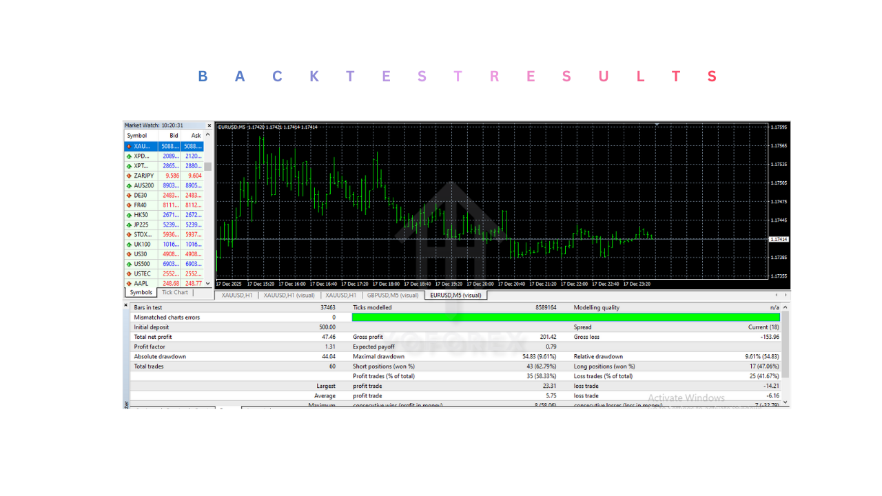This screenshot has width=882, height=496.
Task: Switch to the Tick Chart tab
Action: click(x=176, y=292)
